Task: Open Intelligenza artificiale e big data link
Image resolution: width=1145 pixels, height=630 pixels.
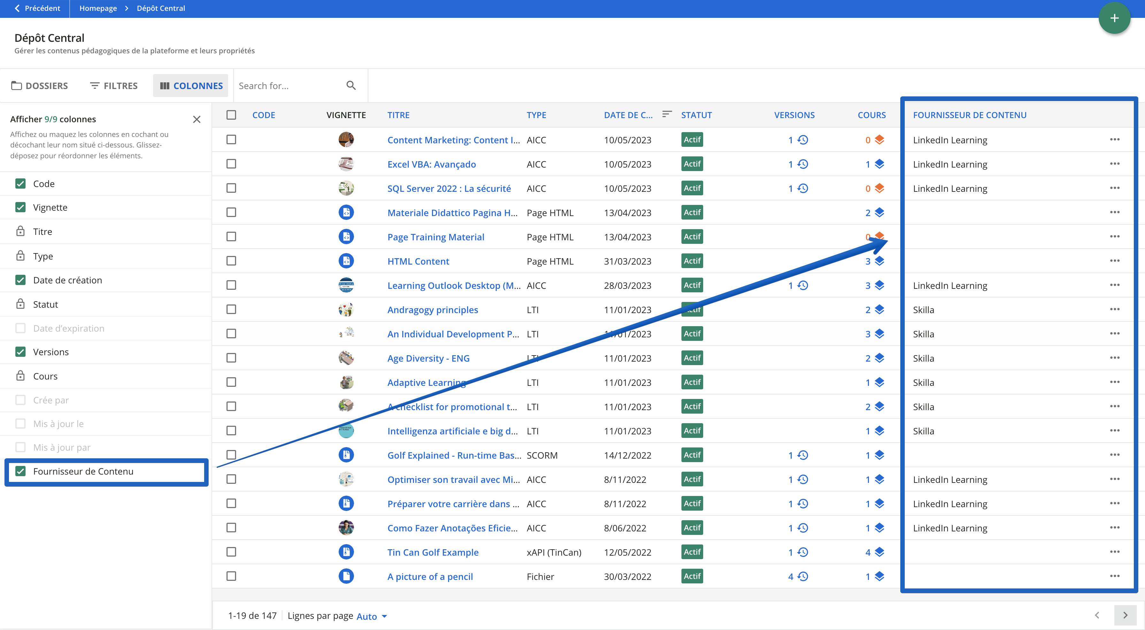Action: [x=452, y=431]
